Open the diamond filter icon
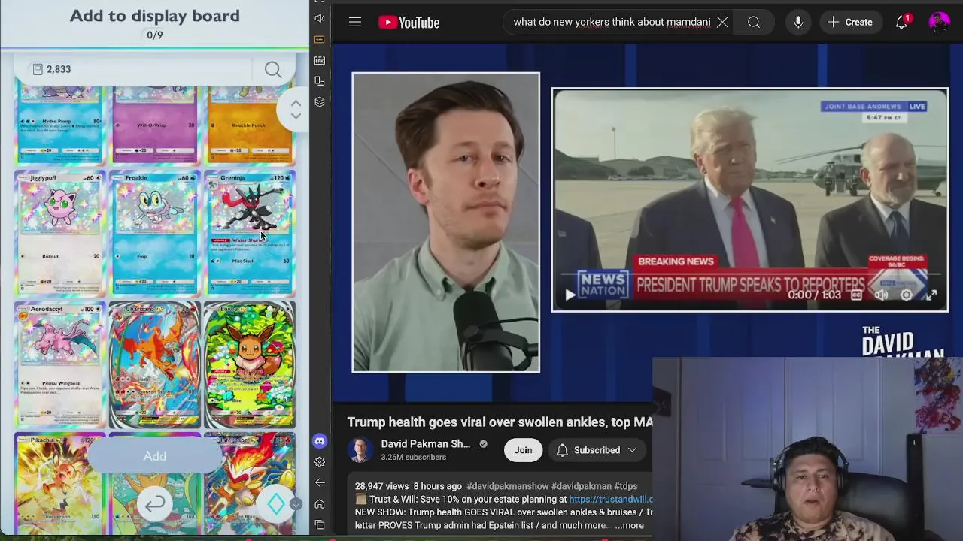The width and height of the screenshot is (963, 541). (x=275, y=504)
